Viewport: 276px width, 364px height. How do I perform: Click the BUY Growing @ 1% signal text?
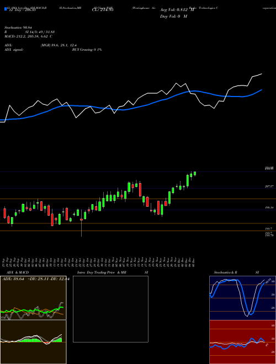point(87,50)
